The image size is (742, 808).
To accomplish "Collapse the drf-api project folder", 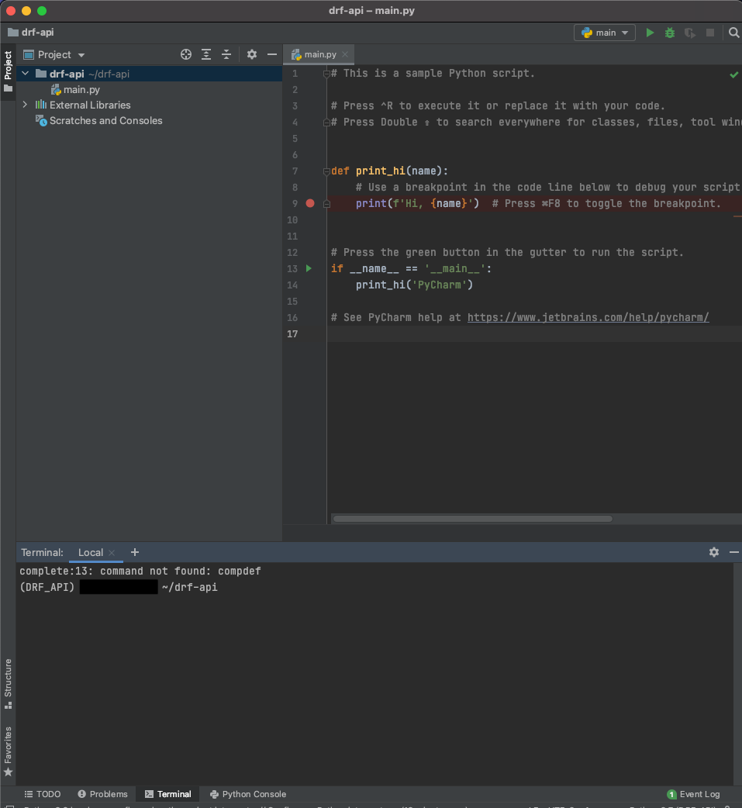I will [x=24, y=72].
